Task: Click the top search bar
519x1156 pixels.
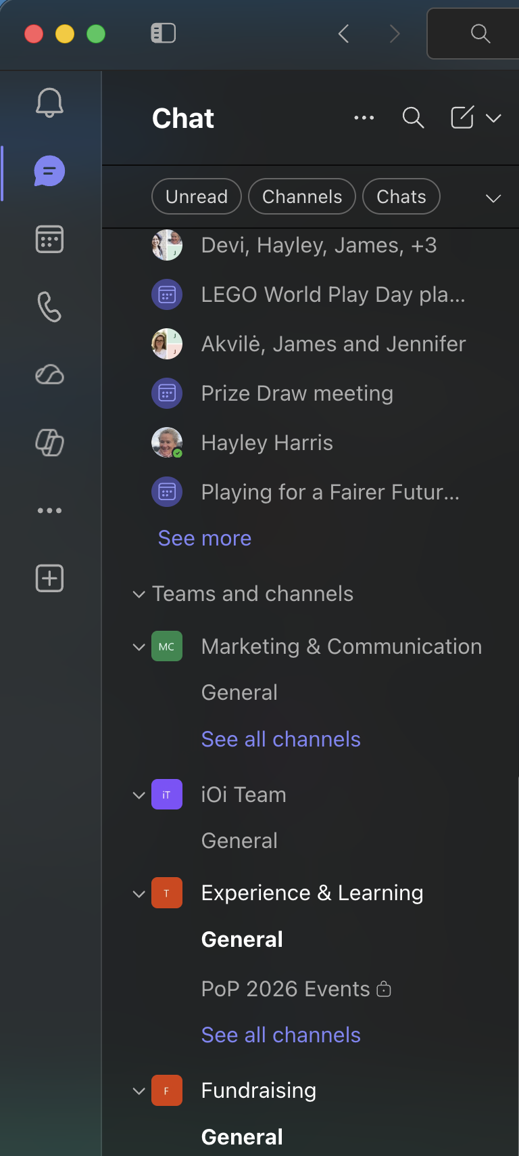Action: point(473,34)
